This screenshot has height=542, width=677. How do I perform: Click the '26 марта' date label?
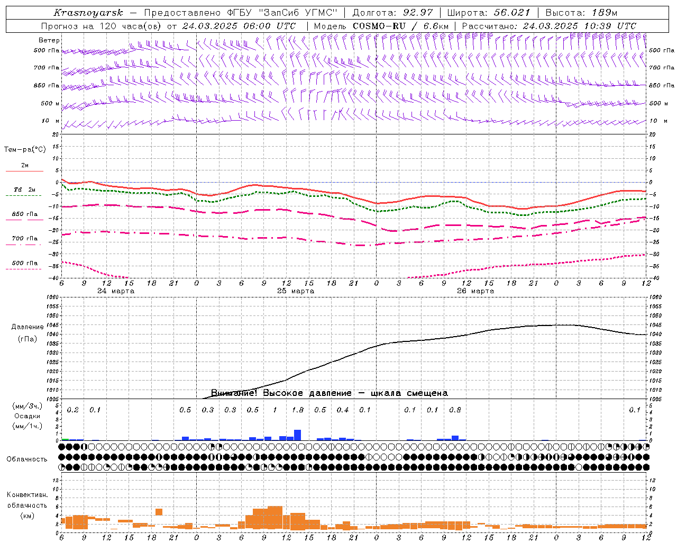point(475,291)
